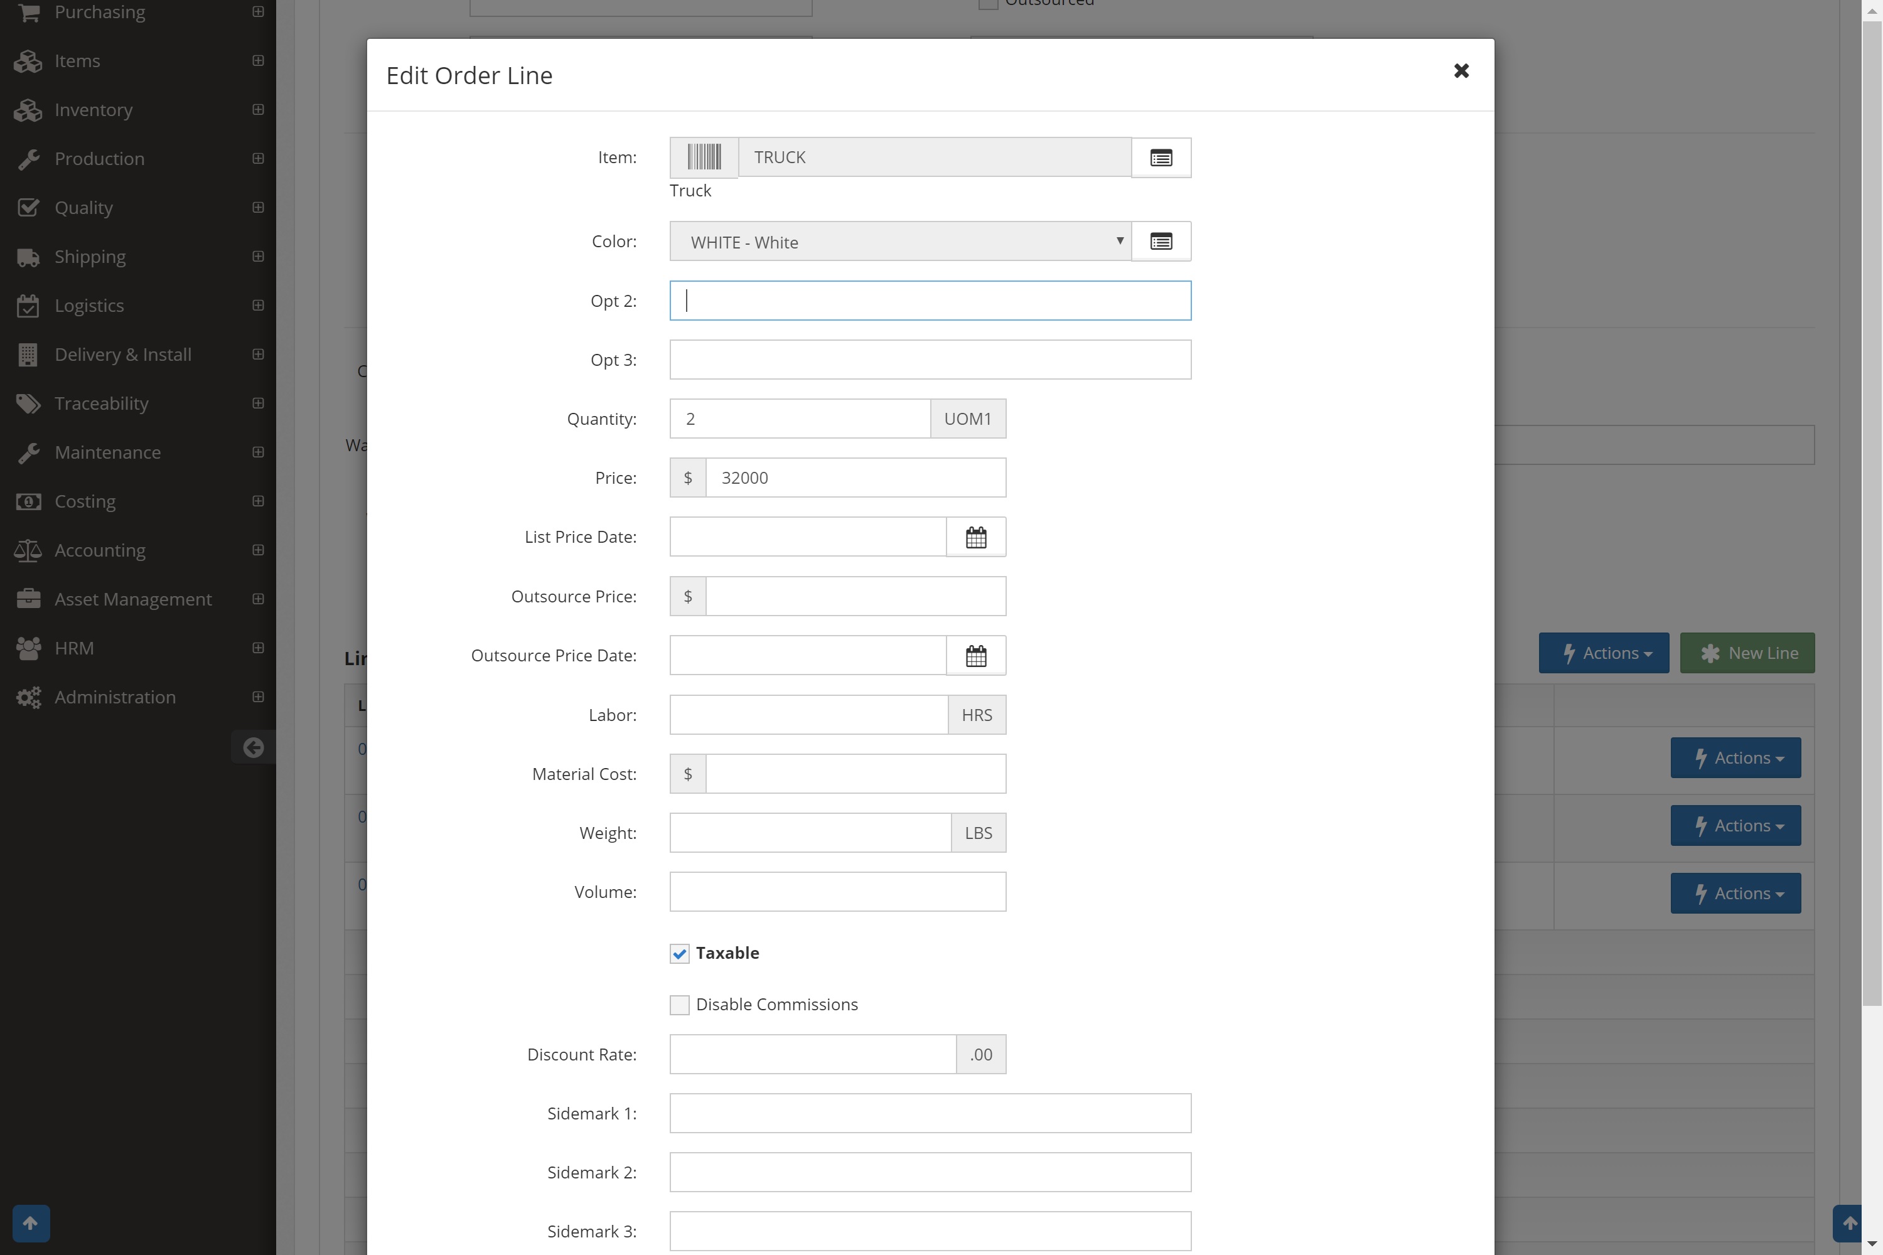This screenshot has height=1255, width=1883.
Task: Click the New Line button
Action: [x=1747, y=653]
